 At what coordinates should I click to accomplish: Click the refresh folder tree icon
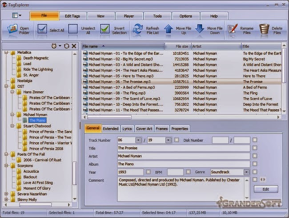click(67, 46)
